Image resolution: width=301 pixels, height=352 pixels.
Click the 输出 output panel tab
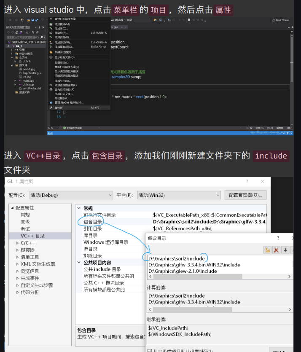[51, 133]
